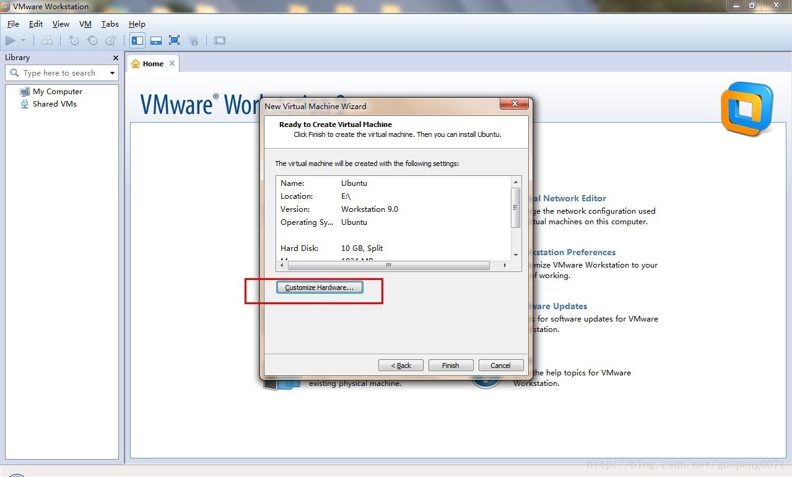
Task: Close the New Virtual Machine Wizard dialog
Action: pos(513,105)
